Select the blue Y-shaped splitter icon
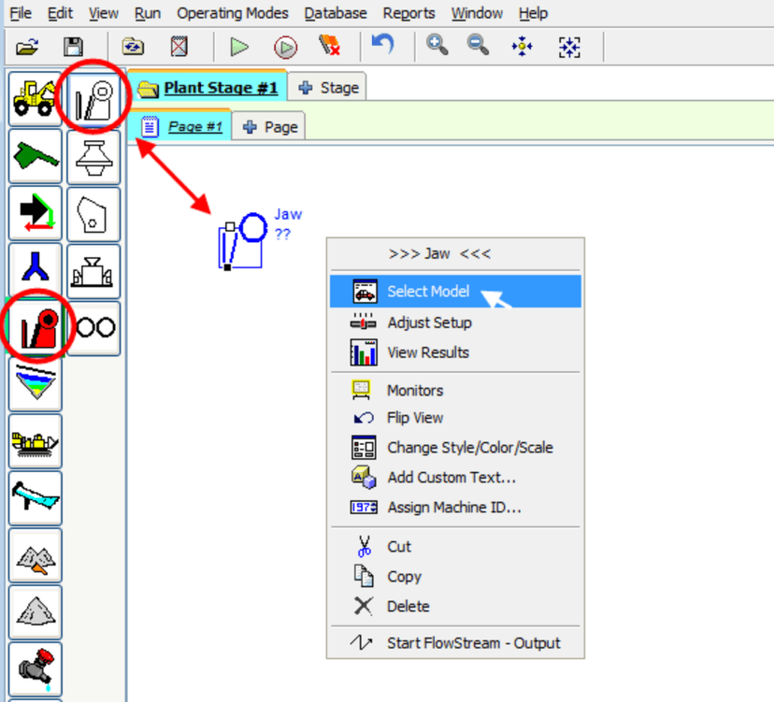Screen dimensions: 774x702 pyautogui.click(x=36, y=271)
